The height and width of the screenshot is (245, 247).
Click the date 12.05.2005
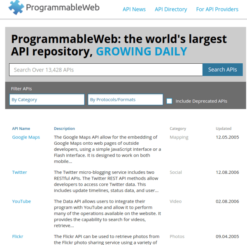click(x=227, y=137)
